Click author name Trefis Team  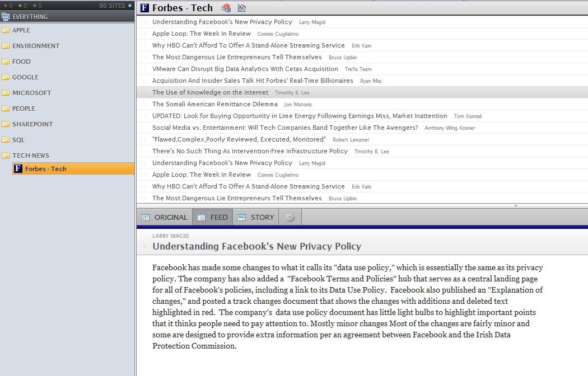coord(358,69)
